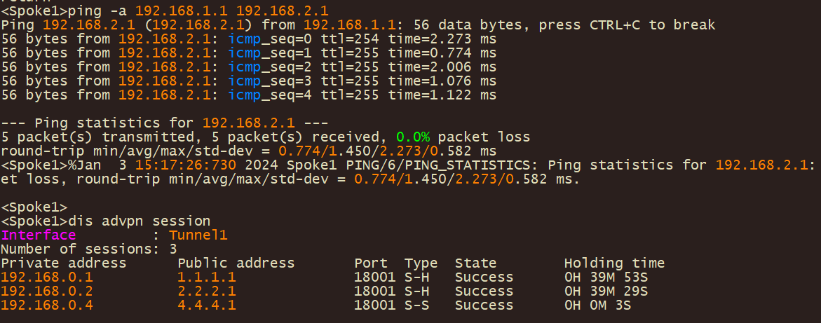
Task: Click the S-S type entry
Action: coord(421,305)
